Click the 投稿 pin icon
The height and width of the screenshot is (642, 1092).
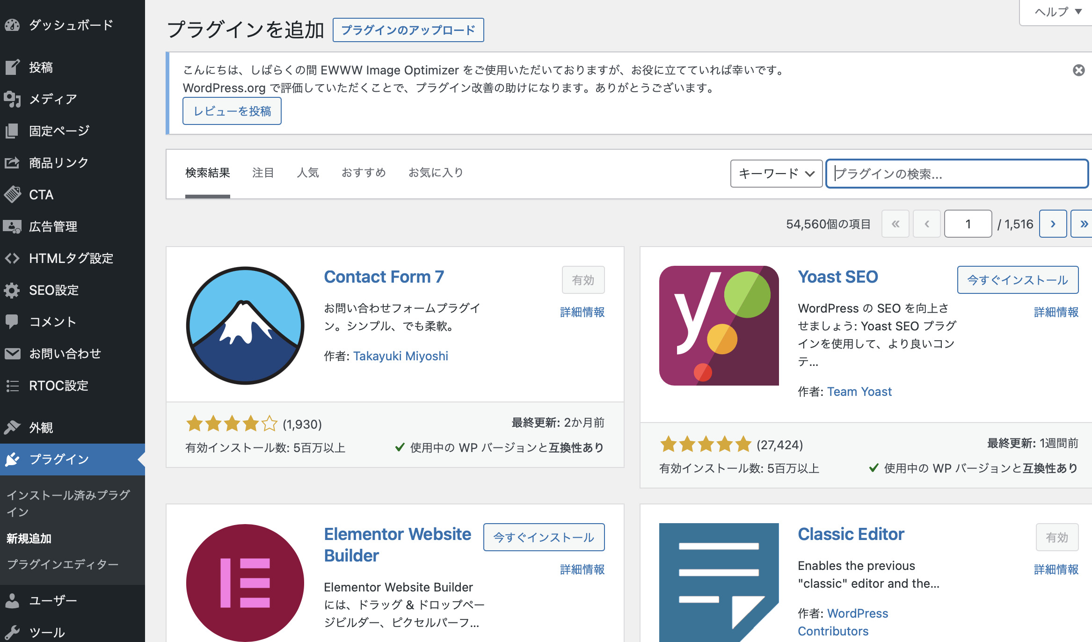point(12,67)
